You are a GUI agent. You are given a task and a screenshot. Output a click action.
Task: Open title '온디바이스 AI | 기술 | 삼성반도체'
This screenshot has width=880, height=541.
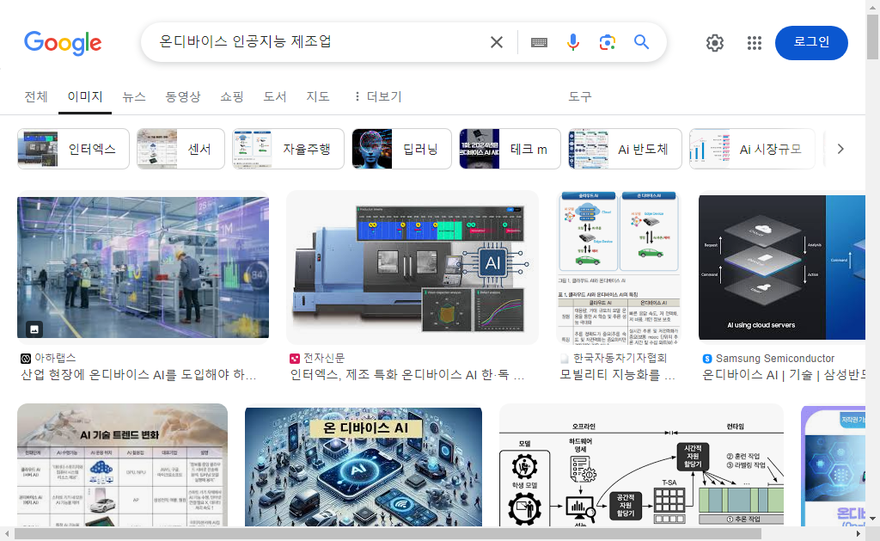(x=784, y=375)
